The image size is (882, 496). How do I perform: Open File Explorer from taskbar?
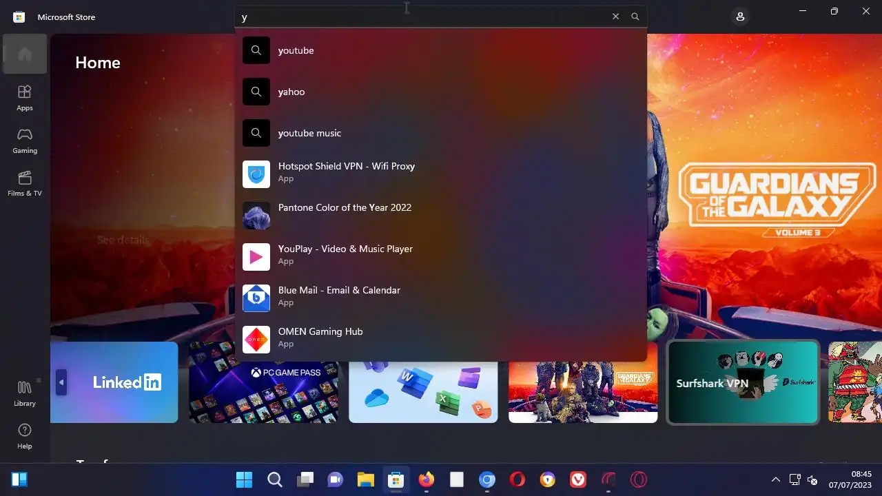(365, 479)
